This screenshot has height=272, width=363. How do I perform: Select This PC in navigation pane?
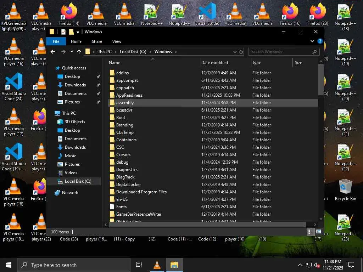69,113
